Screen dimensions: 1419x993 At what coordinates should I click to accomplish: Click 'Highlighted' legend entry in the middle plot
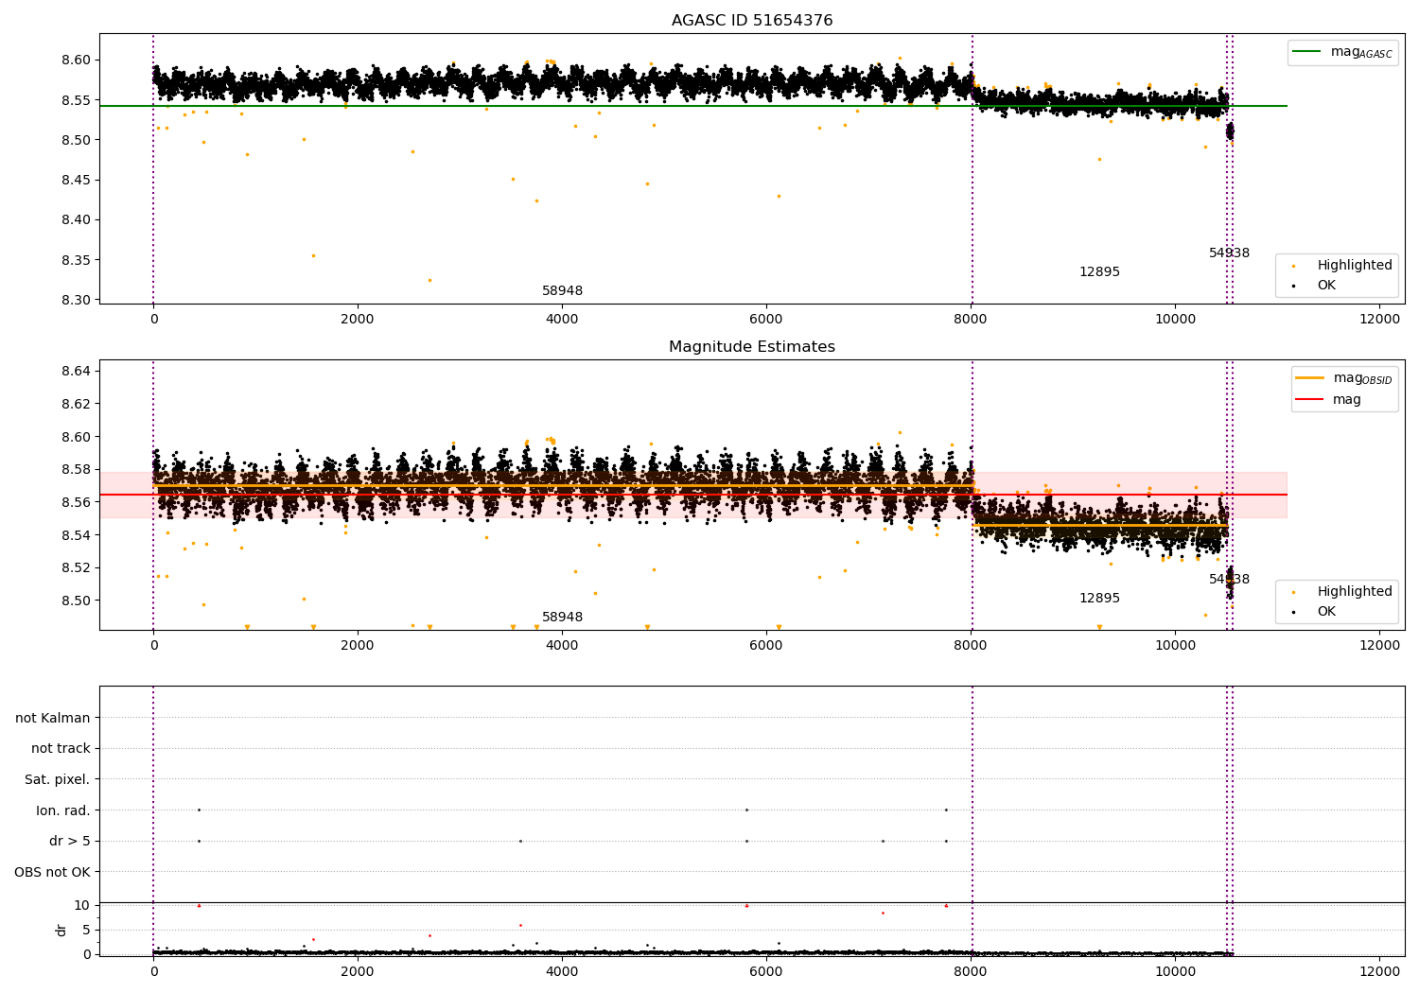(1355, 591)
